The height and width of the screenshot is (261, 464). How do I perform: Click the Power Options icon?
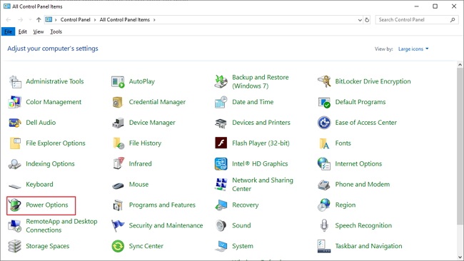[x=15, y=205]
